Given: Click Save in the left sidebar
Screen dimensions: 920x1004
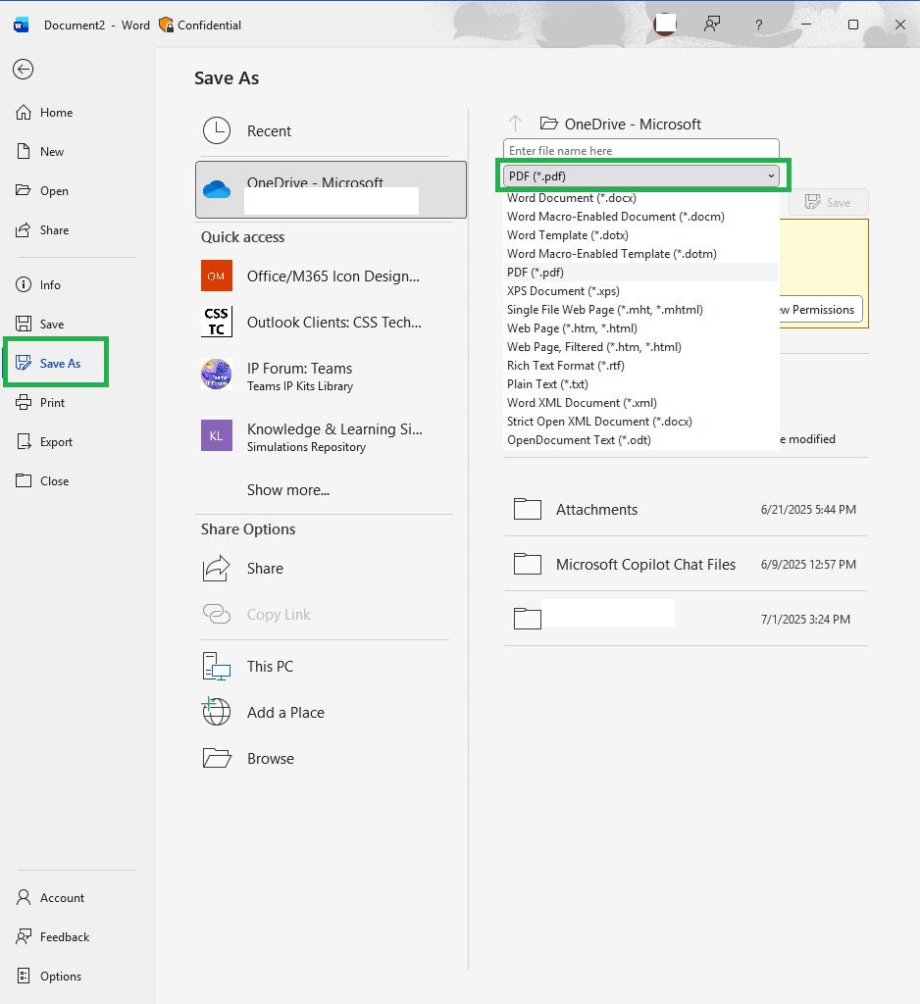Looking at the screenshot, I should point(39,324).
